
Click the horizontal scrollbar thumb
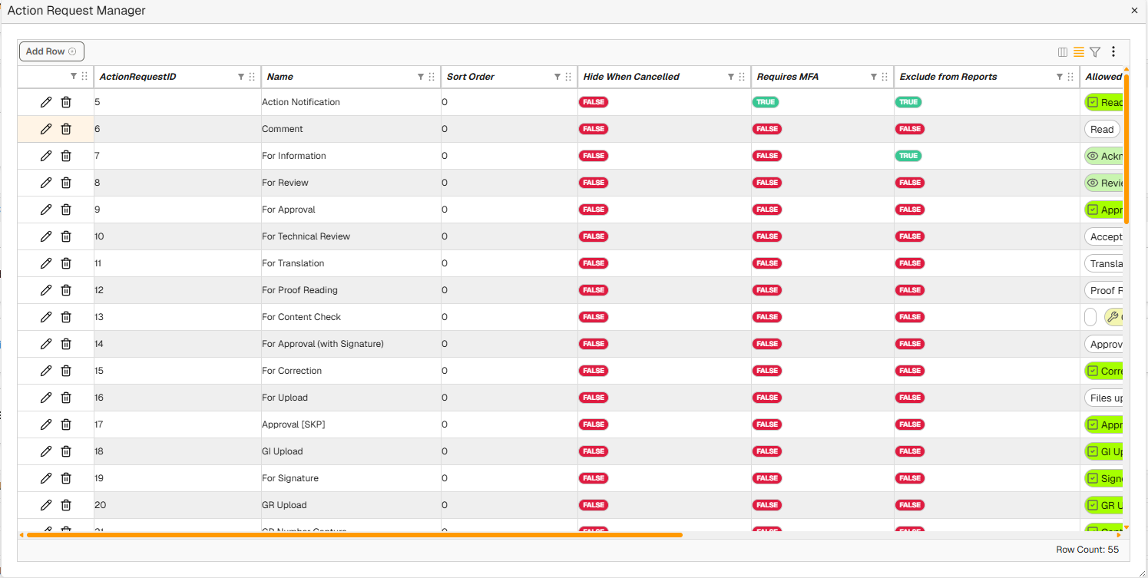354,535
